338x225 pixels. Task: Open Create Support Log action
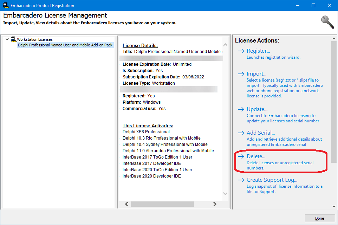click(x=272, y=180)
